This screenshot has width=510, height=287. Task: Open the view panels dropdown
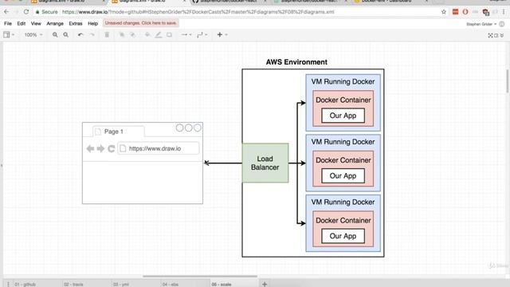pyautogui.click(x=9, y=35)
